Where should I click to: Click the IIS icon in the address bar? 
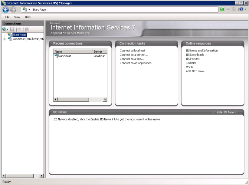coord(25,9)
